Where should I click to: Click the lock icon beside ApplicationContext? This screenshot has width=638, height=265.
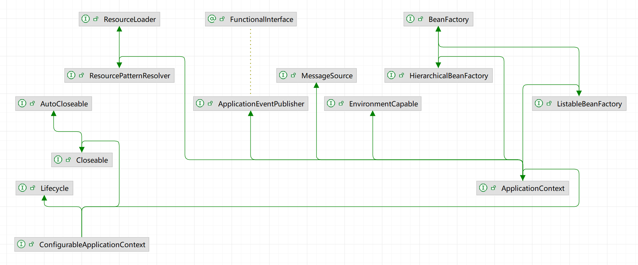pyautogui.click(x=494, y=188)
